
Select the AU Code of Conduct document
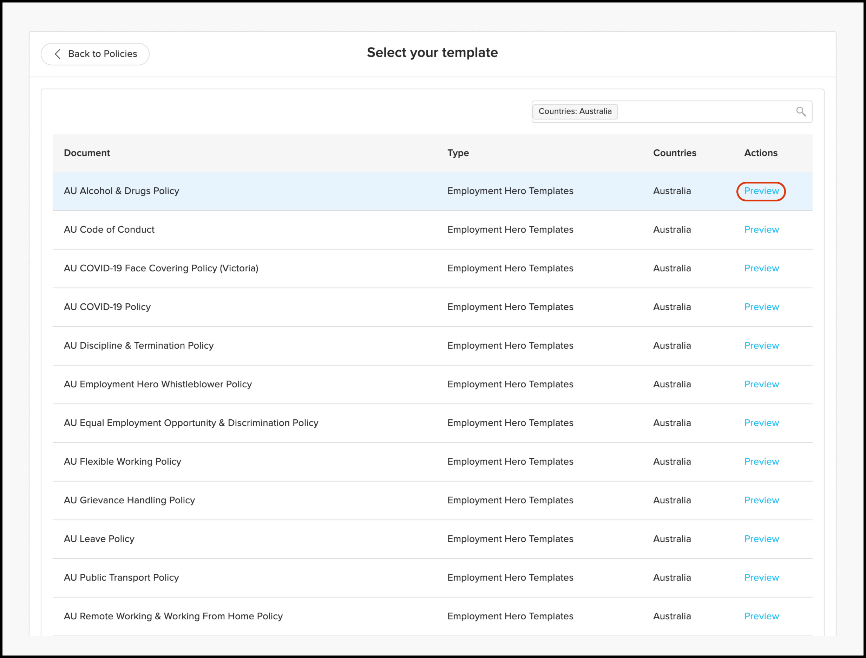point(109,230)
